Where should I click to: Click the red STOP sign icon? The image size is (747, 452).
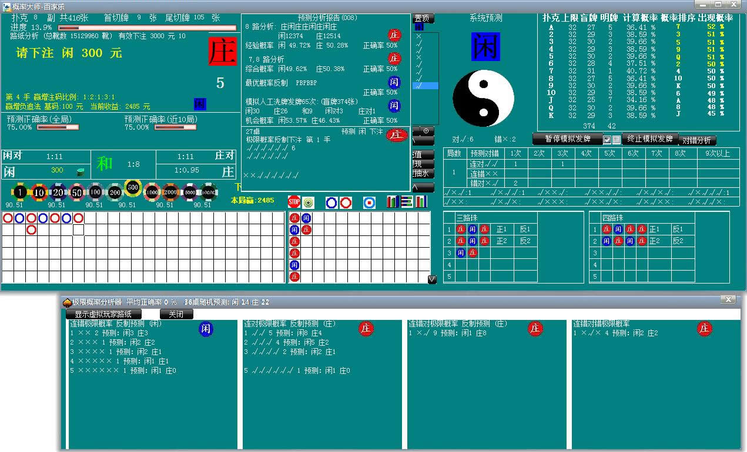coord(294,203)
